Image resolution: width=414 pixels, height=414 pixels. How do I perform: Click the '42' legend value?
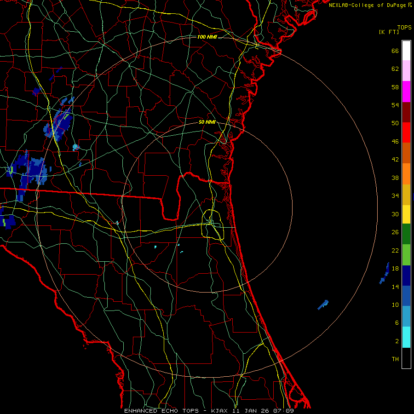point(395,160)
